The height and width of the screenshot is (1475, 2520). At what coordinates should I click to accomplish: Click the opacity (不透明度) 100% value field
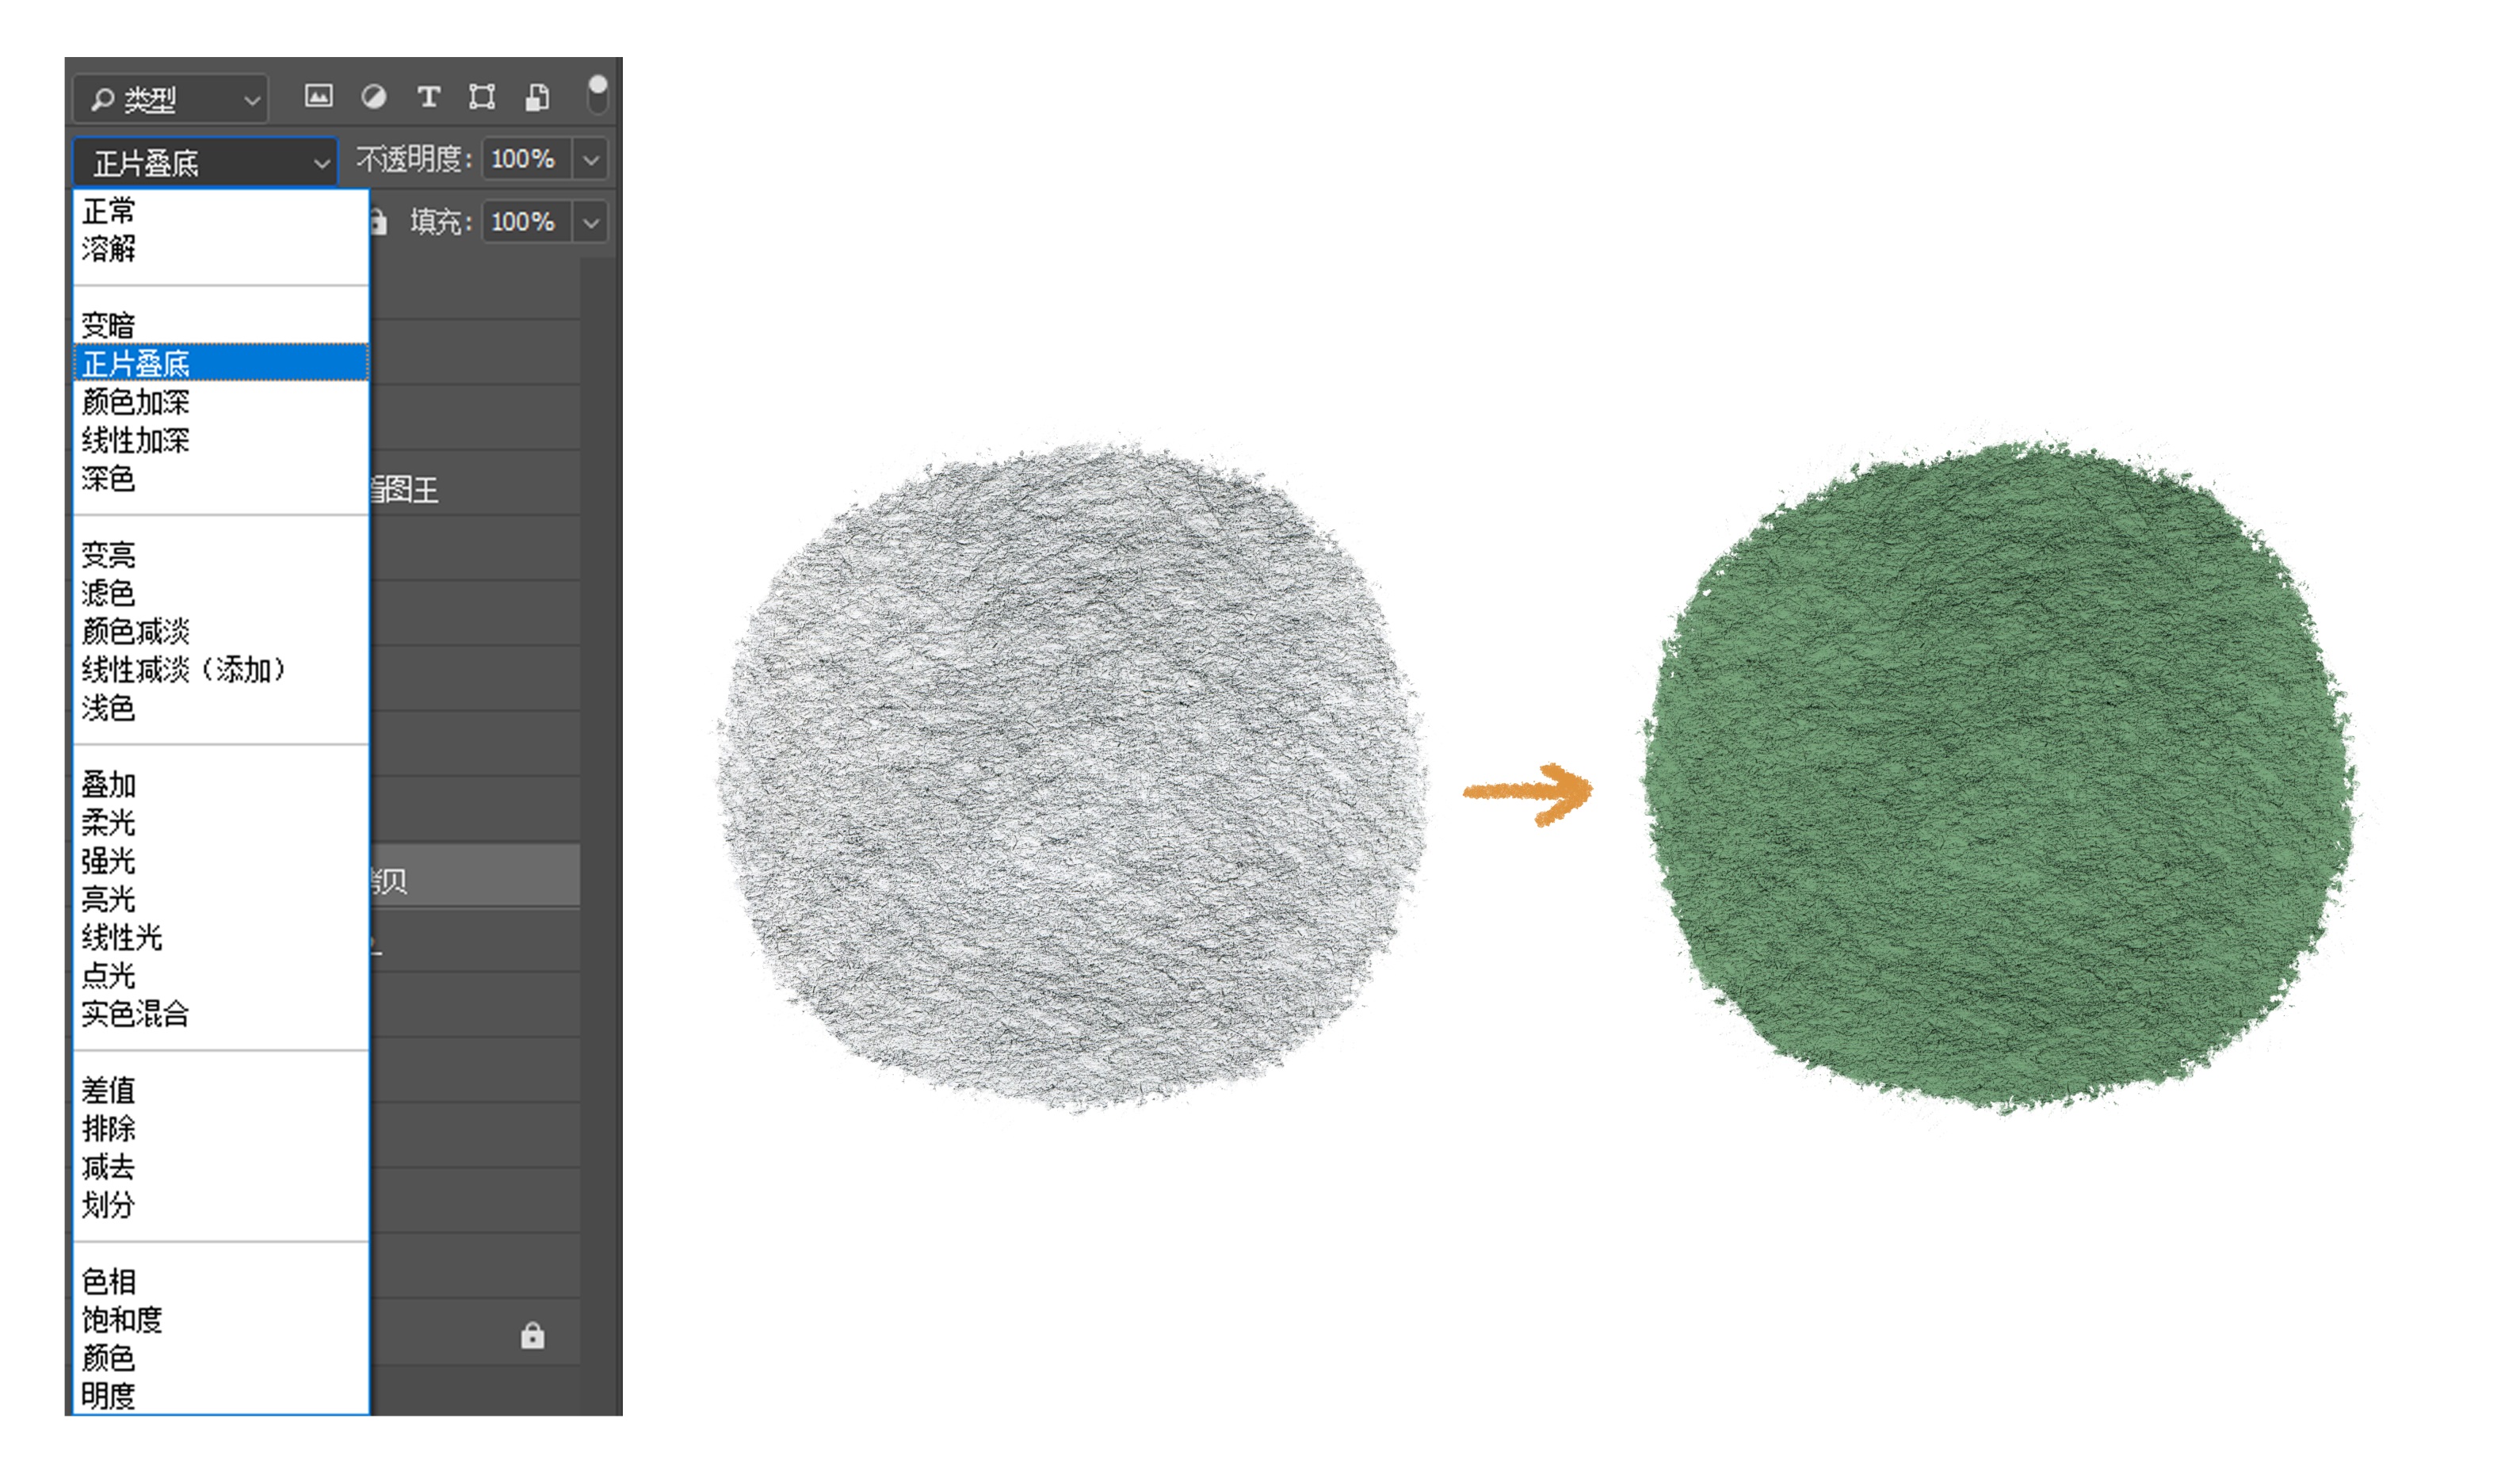tap(525, 159)
